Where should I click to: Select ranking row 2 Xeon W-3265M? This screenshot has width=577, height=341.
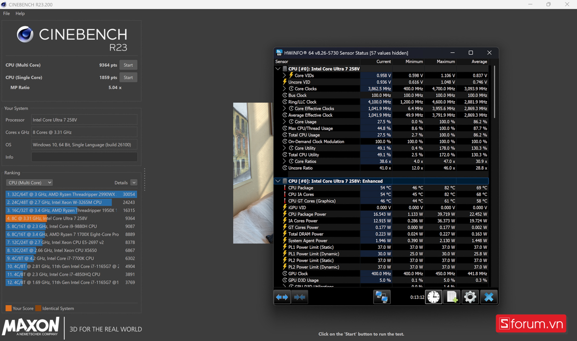coord(71,202)
